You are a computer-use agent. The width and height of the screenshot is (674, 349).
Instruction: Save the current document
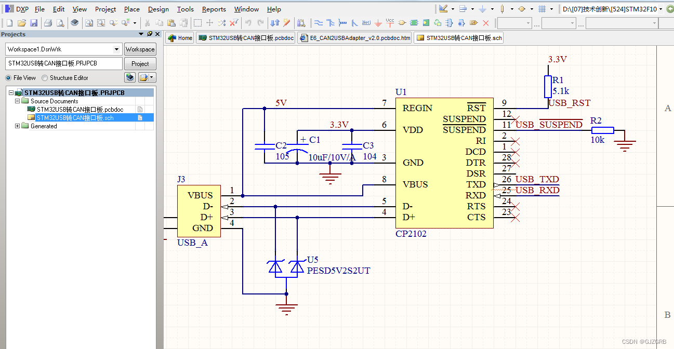coord(34,22)
